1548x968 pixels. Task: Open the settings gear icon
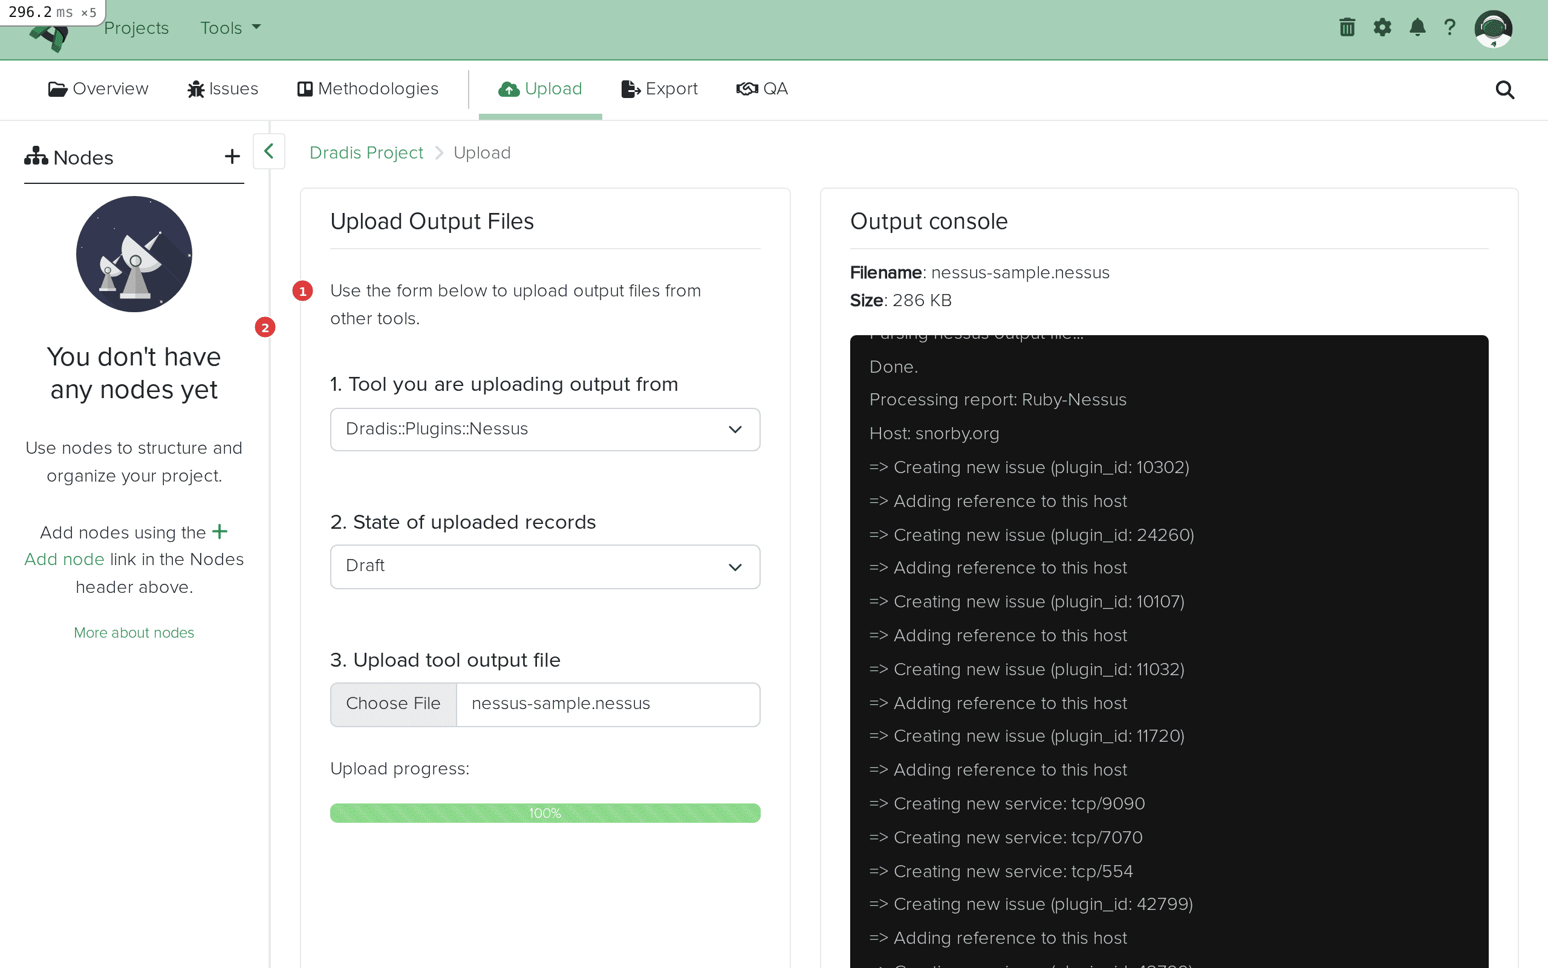(1382, 28)
